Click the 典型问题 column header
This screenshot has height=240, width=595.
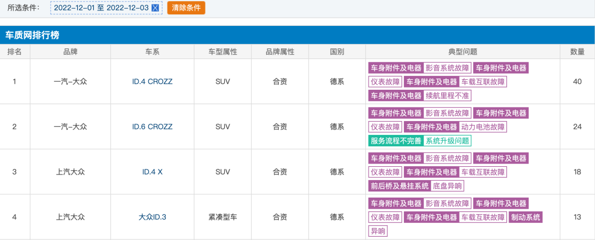click(x=463, y=52)
